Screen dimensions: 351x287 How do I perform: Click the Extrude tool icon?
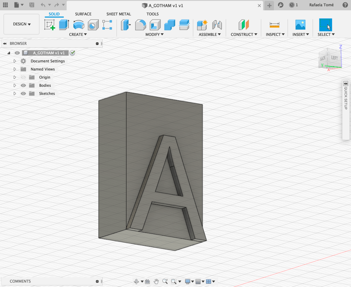pos(64,25)
